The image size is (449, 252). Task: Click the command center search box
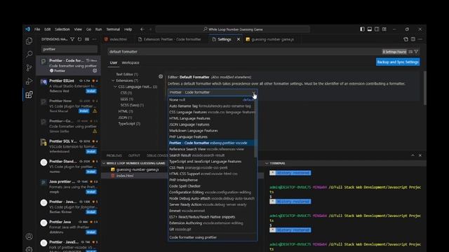[232, 29]
